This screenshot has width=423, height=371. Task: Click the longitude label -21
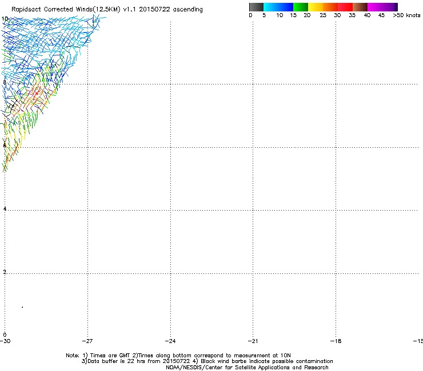253,341
